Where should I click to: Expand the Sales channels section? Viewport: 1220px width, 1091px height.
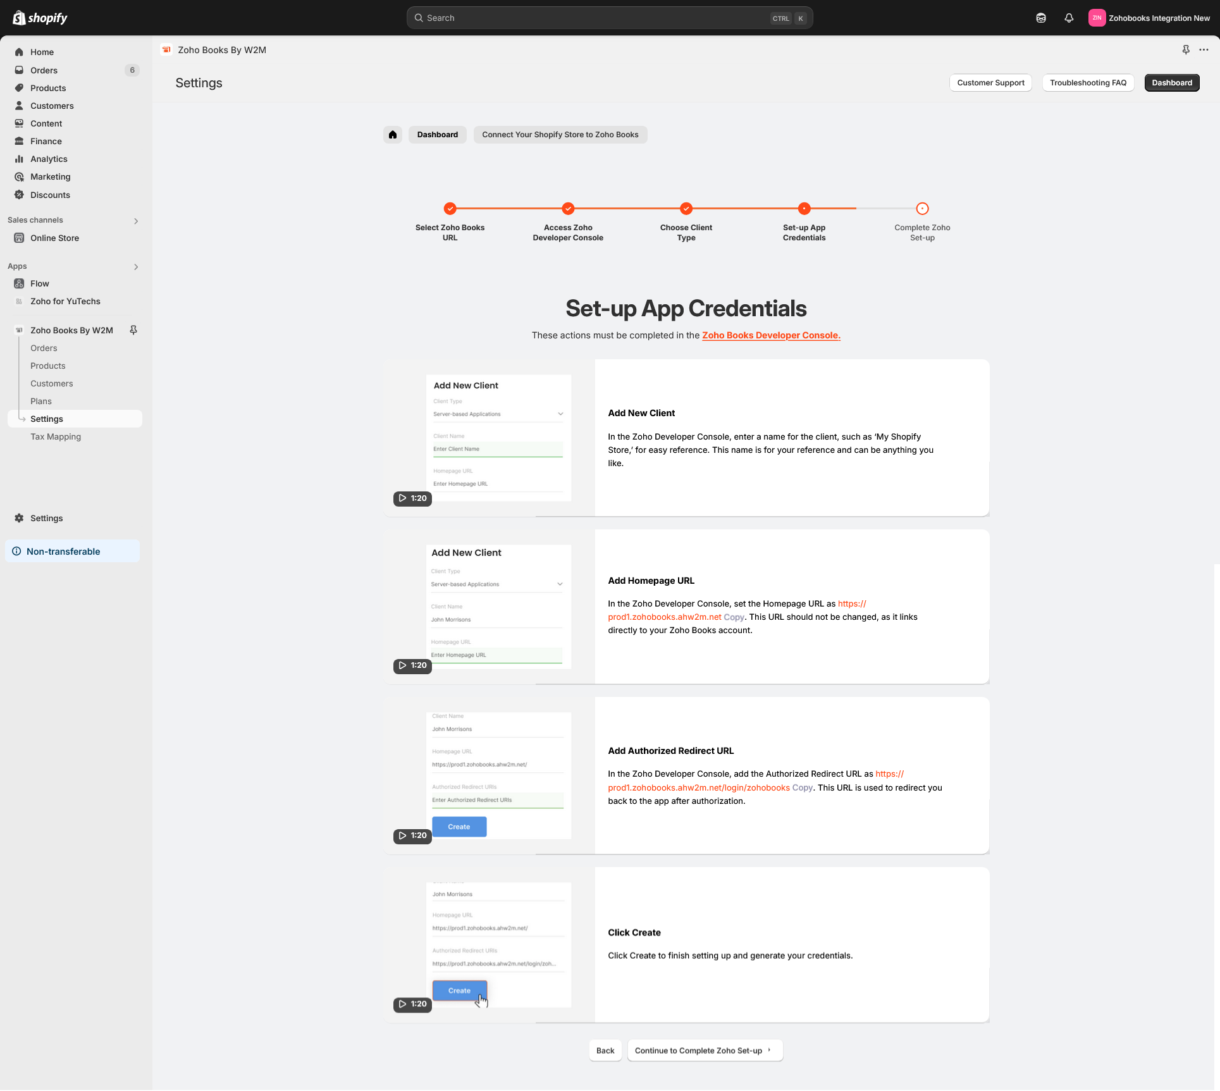click(136, 221)
